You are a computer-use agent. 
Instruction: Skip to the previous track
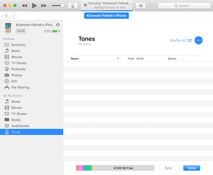24,6
